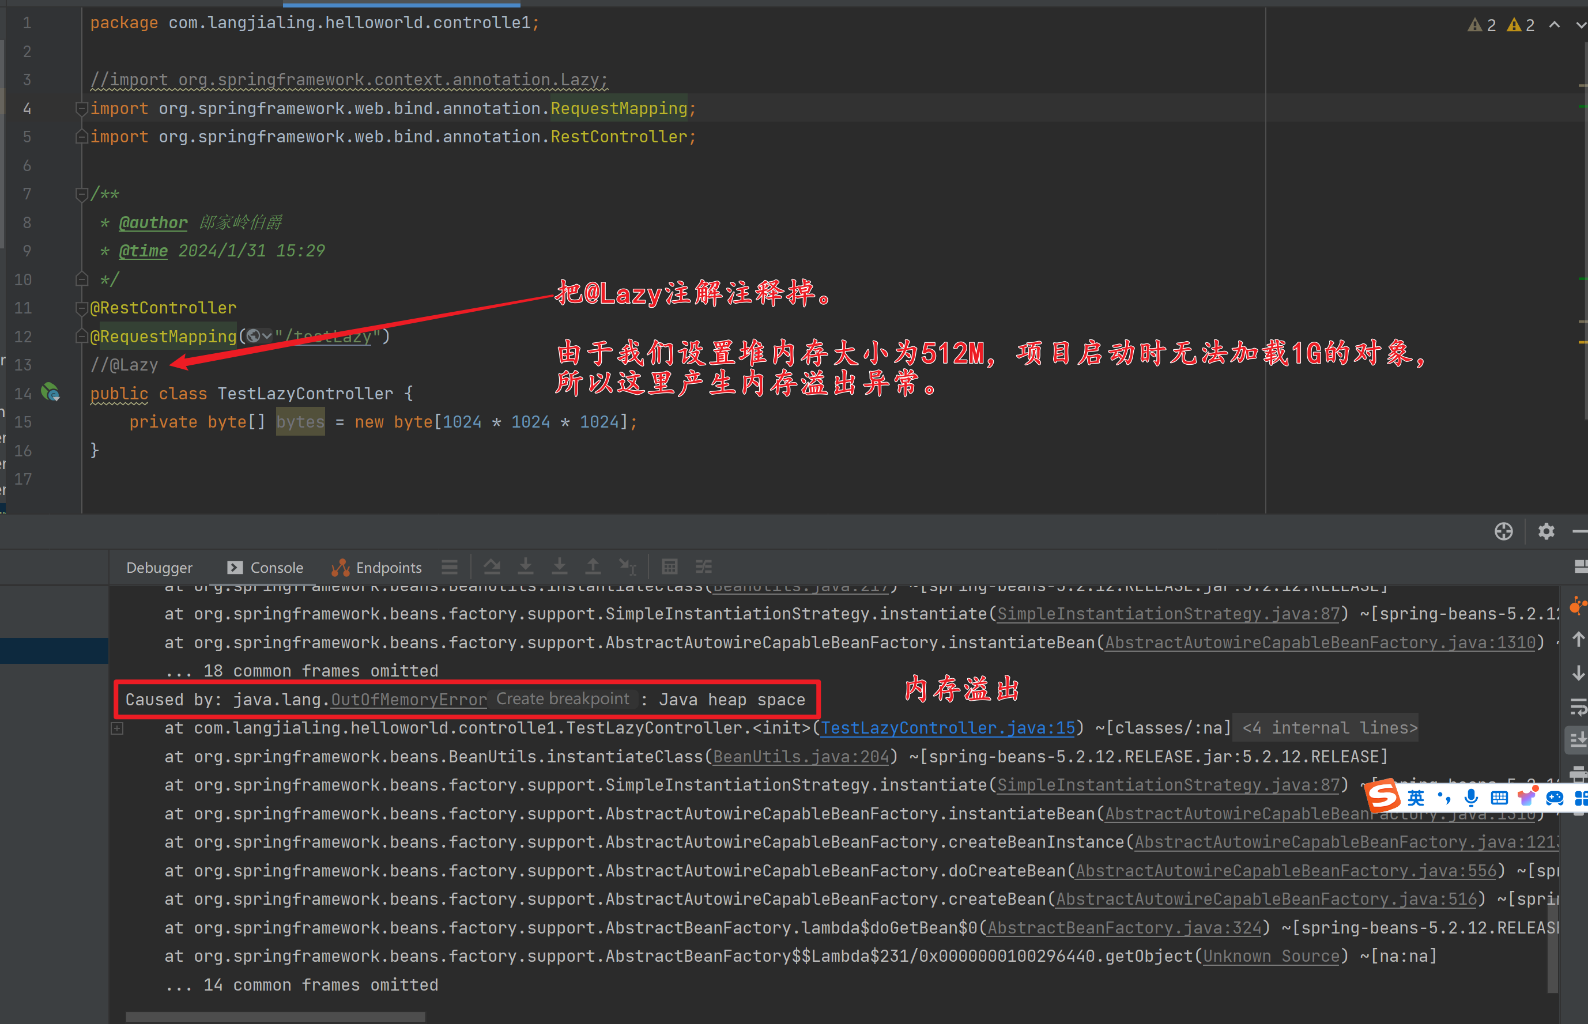Click the Step Into debugger icon

coord(525,566)
